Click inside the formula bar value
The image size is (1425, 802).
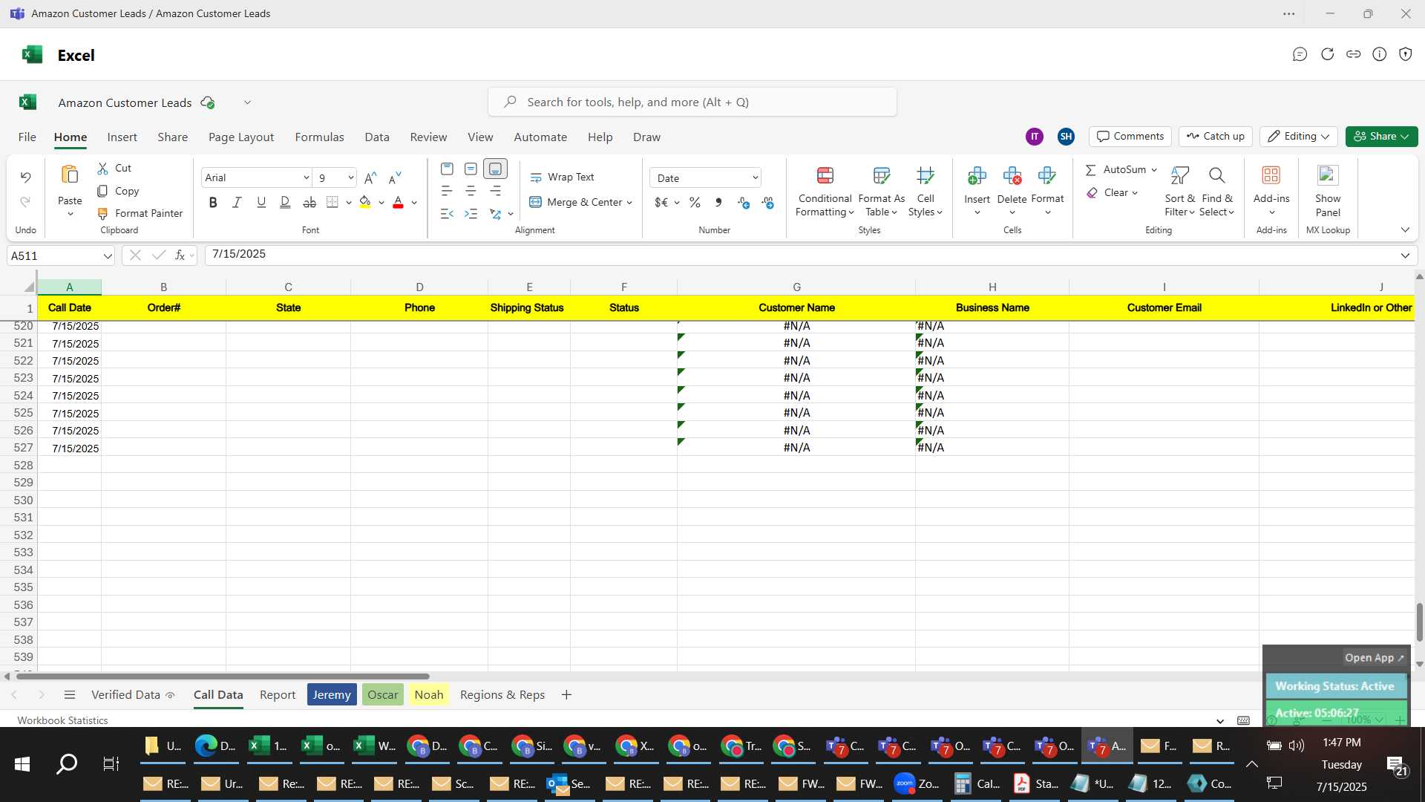[x=239, y=254]
